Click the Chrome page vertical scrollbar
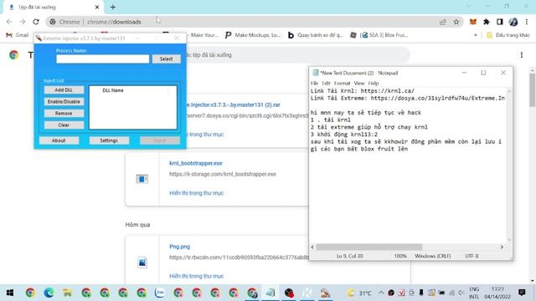 (533, 89)
